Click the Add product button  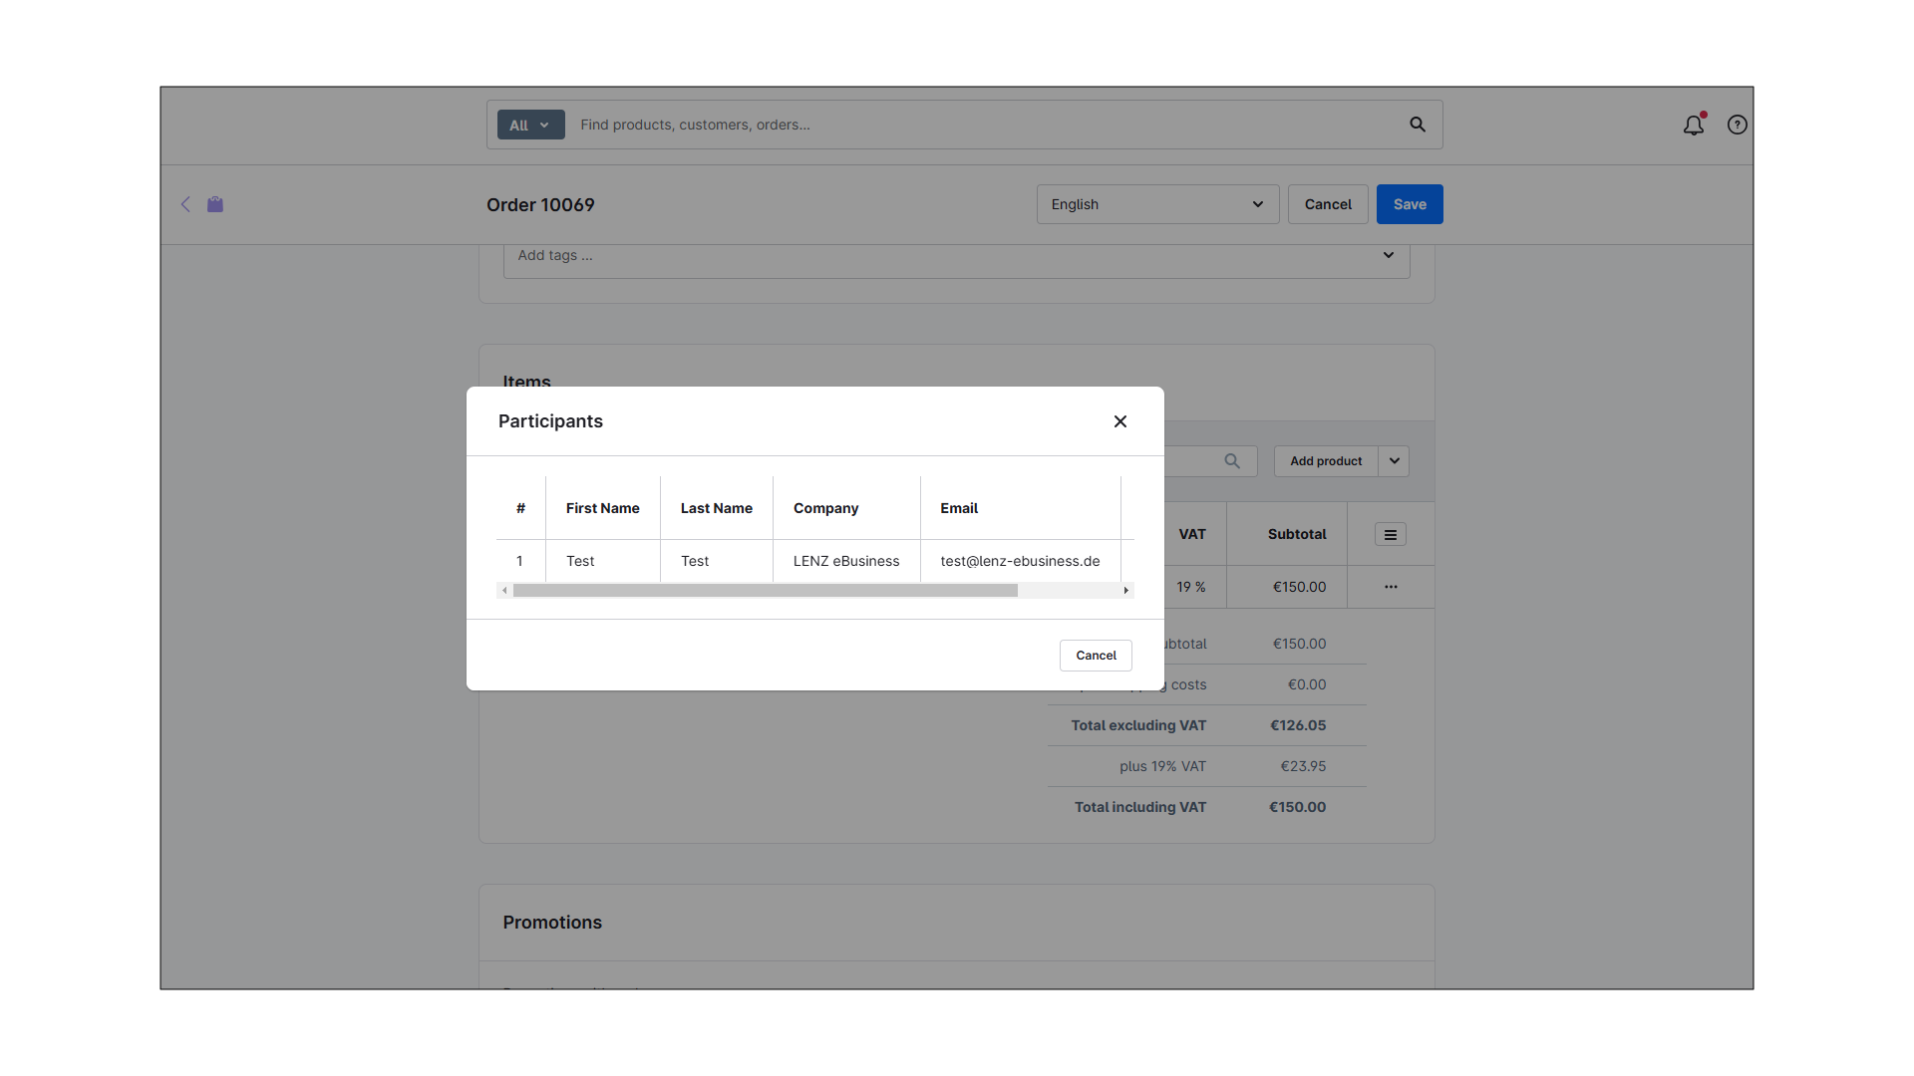1326,461
